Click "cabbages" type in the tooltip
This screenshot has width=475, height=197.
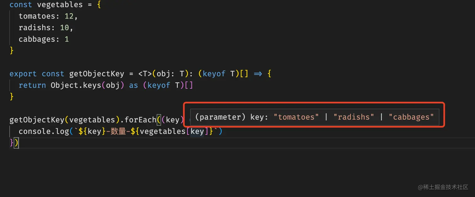tap(412, 117)
